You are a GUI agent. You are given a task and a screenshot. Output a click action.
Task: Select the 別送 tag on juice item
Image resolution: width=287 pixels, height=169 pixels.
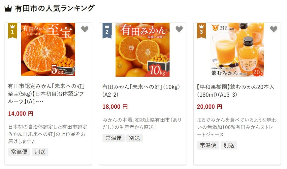pos(229,145)
